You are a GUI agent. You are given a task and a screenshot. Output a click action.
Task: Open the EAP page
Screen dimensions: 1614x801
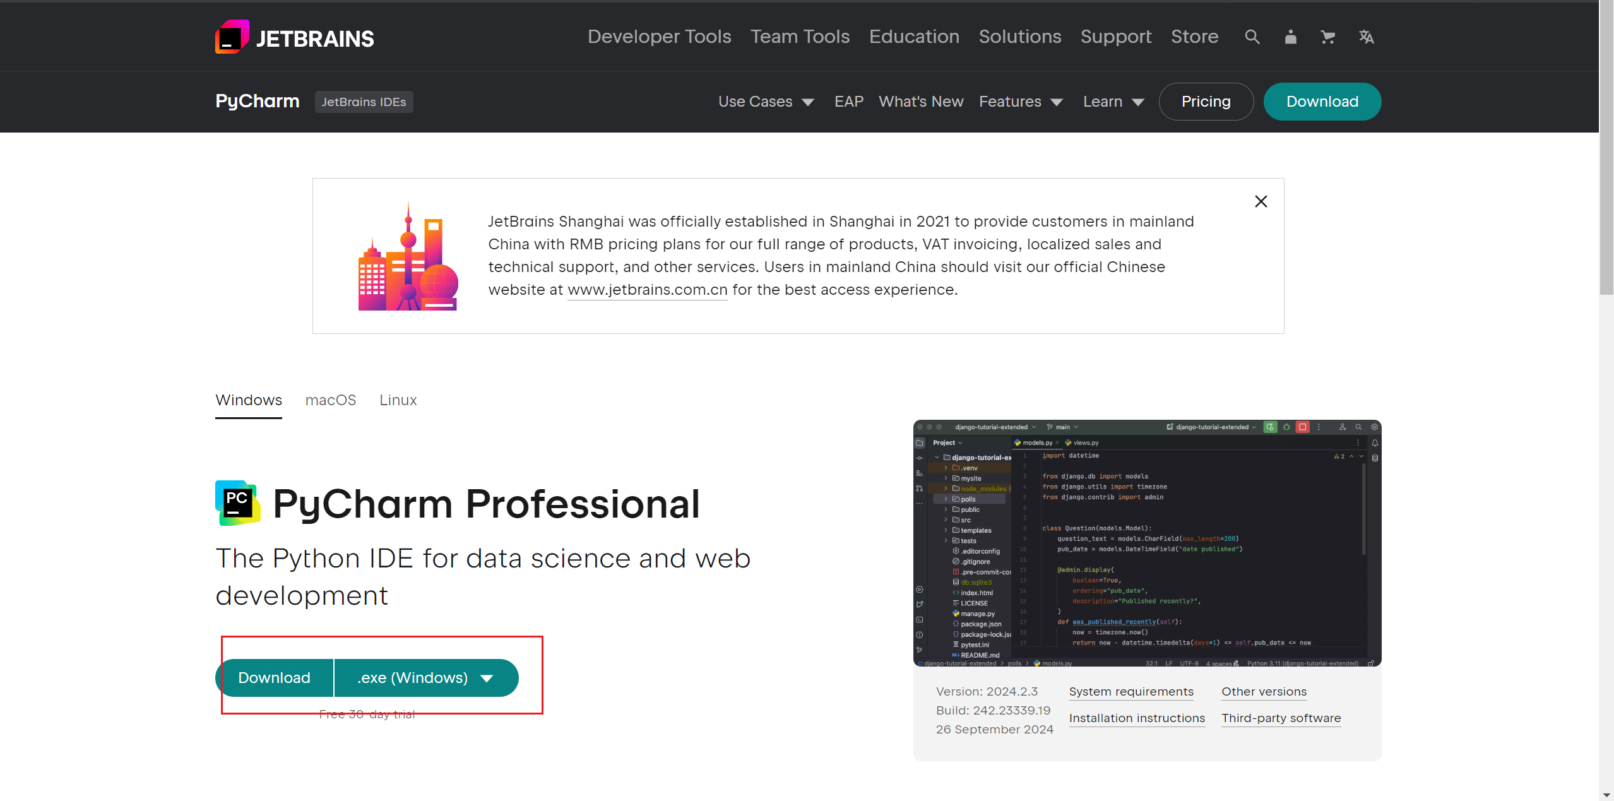(848, 102)
